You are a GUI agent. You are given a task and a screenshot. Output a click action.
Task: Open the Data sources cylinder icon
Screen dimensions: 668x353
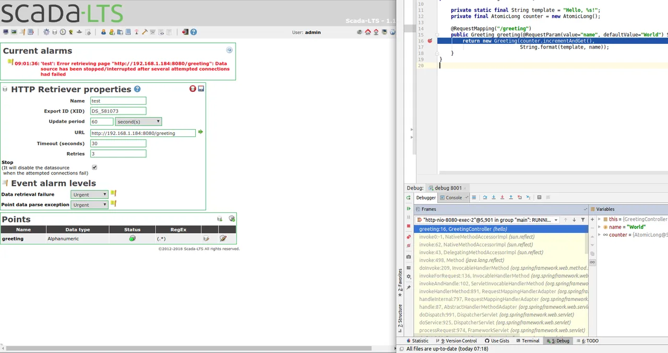pos(55,32)
